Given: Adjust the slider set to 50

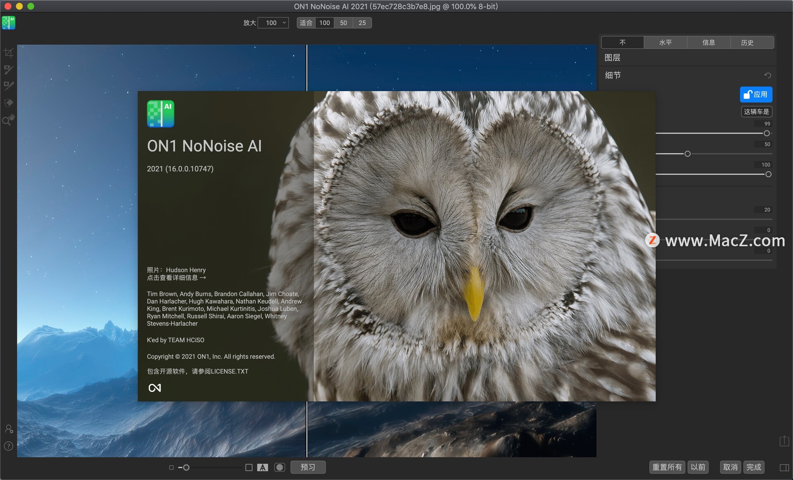Looking at the screenshot, I should (x=687, y=154).
